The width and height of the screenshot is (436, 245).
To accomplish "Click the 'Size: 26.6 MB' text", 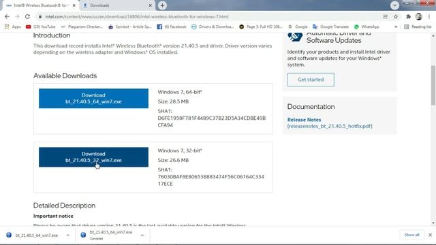I will pos(173,161).
